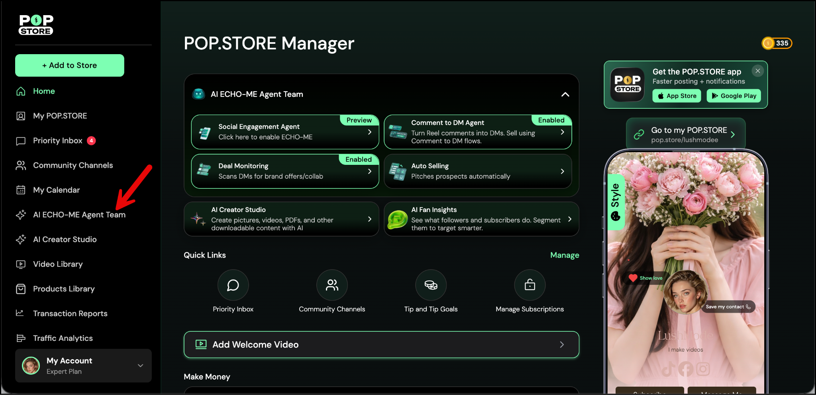The image size is (816, 395).
Task: Open the Style palette tab on phone preview
Action: coord(616,202)
